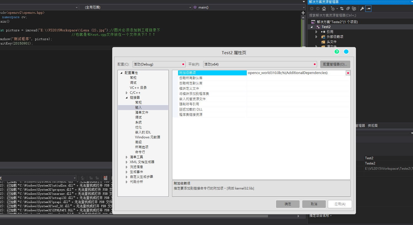The height and width of the screenshot is (225, 413).
Task: Open dropdown for 附加依赖项 value cell
Action: click(x=348, y=73)
